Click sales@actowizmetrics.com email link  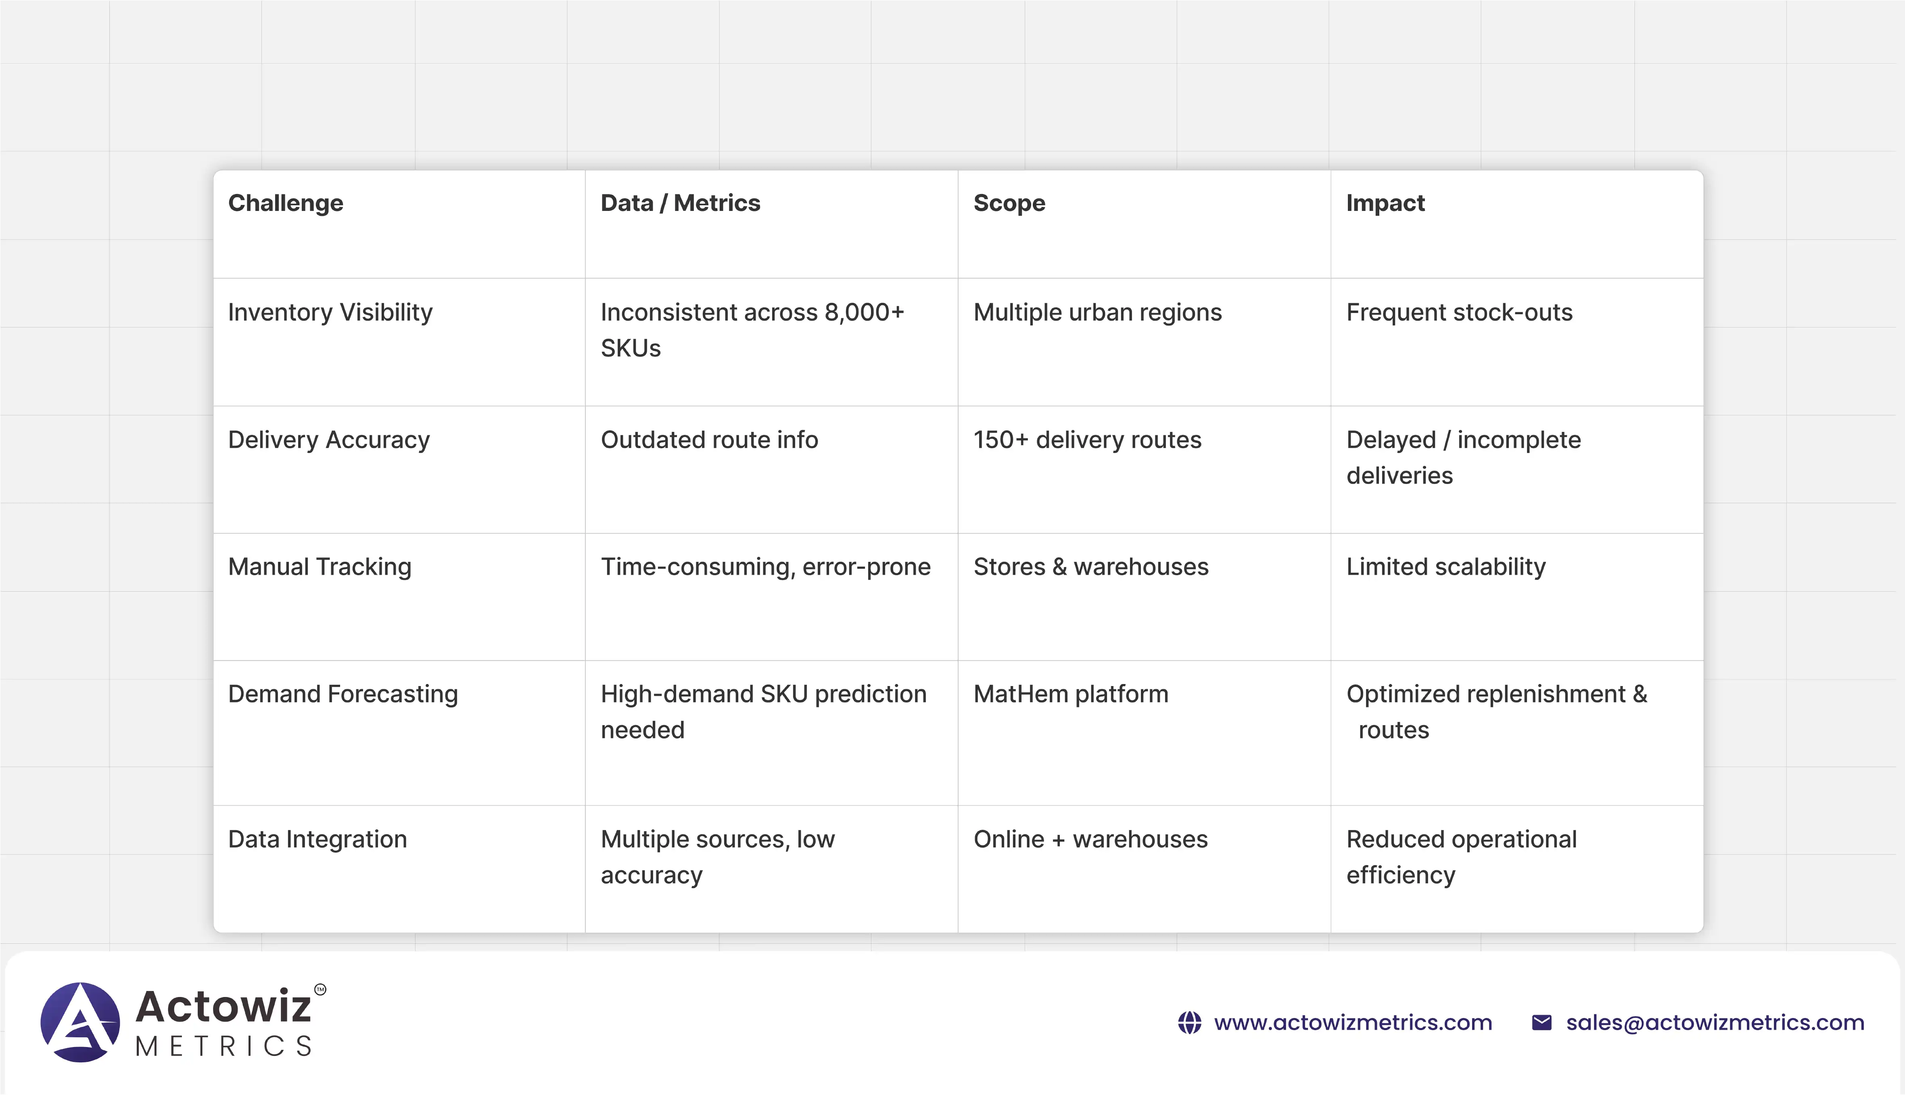tap(1715, 1023)
